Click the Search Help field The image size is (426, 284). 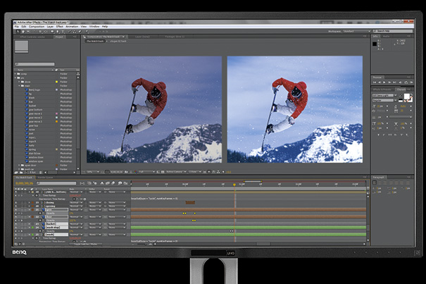393,31
